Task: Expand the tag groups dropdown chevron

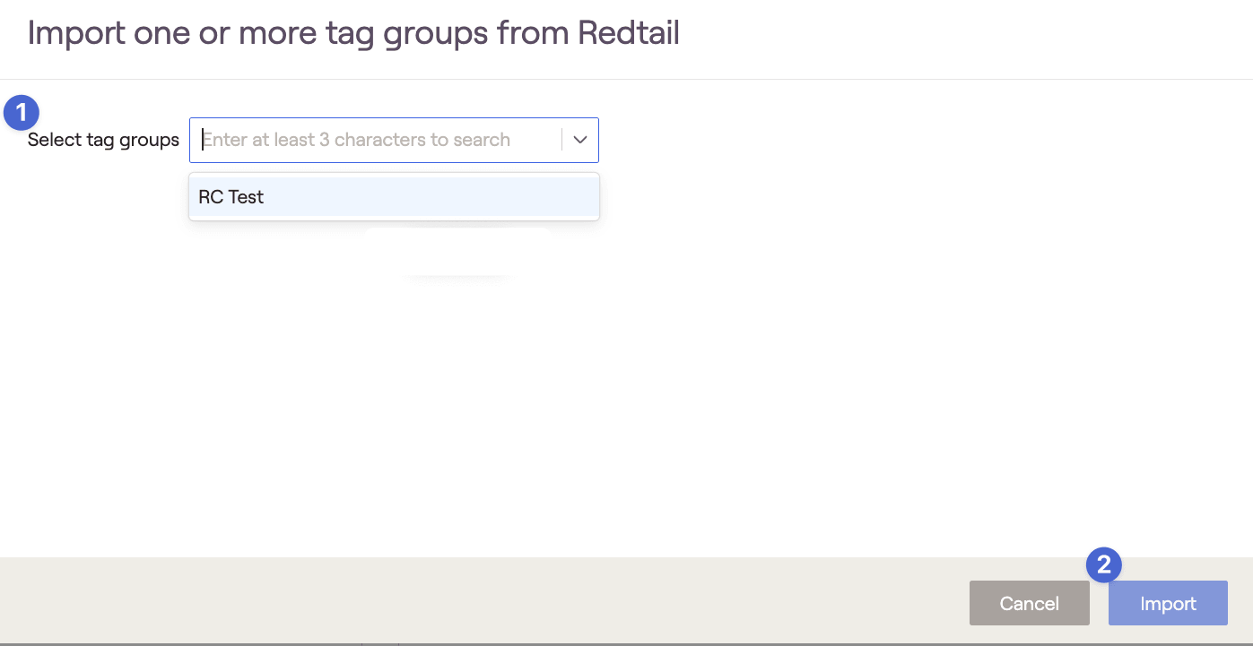Action: pyautogui.click(x=580, y=140)
